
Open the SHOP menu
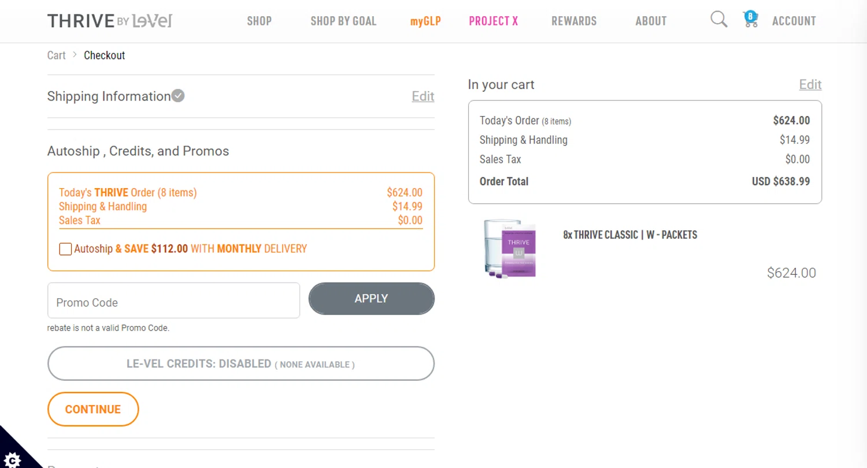point(259,21)
